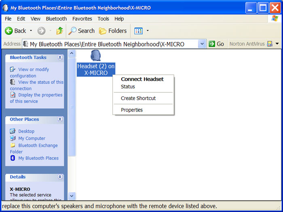Image resolution: width=283 pixels, height=212 pixels.
Task: Click the sidebar scrollbar up arrow
Action: pyautogui.click(x=72, y=53)
